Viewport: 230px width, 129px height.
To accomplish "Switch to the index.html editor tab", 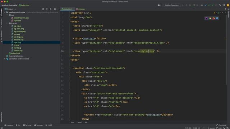I will 68,9.
